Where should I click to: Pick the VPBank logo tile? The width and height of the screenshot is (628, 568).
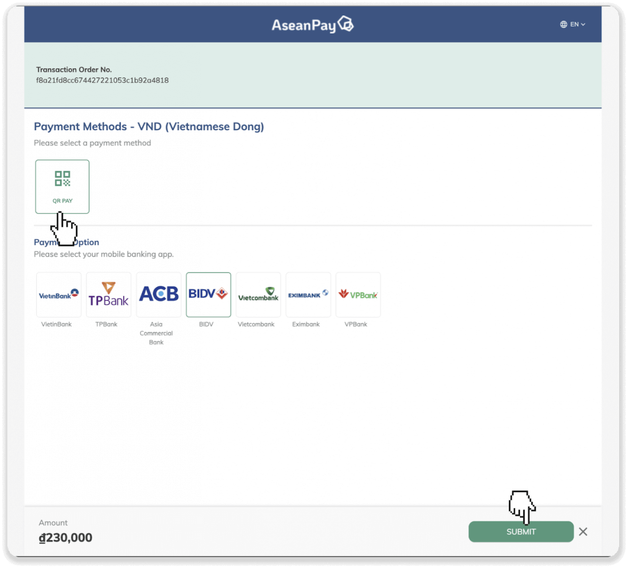click(x=358, y=294)
